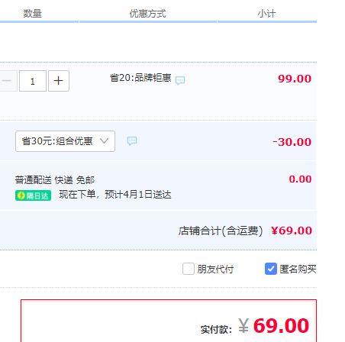Click the 实付款 ¥69.00 payment amount

point(274,326)
